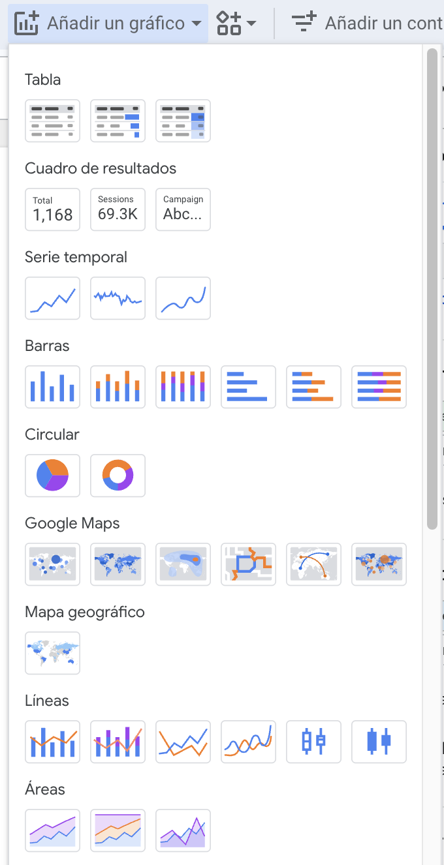Select the table with heatmap chart
Screen dimensions: 444x865
(x=183, y=121)
